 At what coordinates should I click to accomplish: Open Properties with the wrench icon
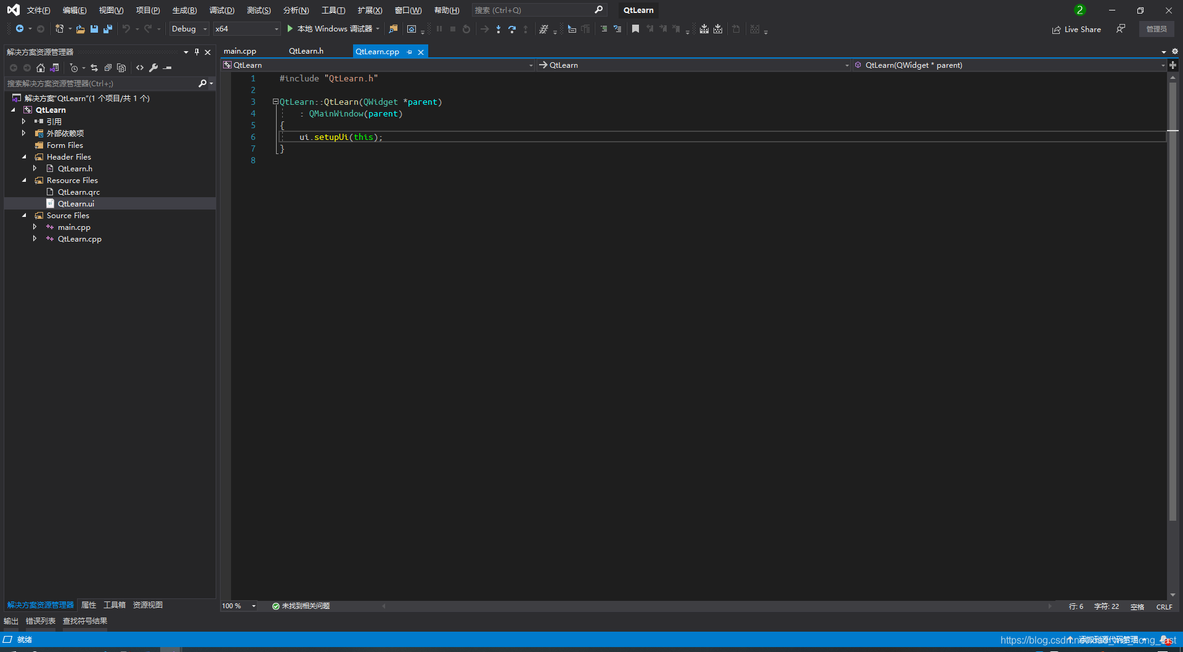point(153,68)
